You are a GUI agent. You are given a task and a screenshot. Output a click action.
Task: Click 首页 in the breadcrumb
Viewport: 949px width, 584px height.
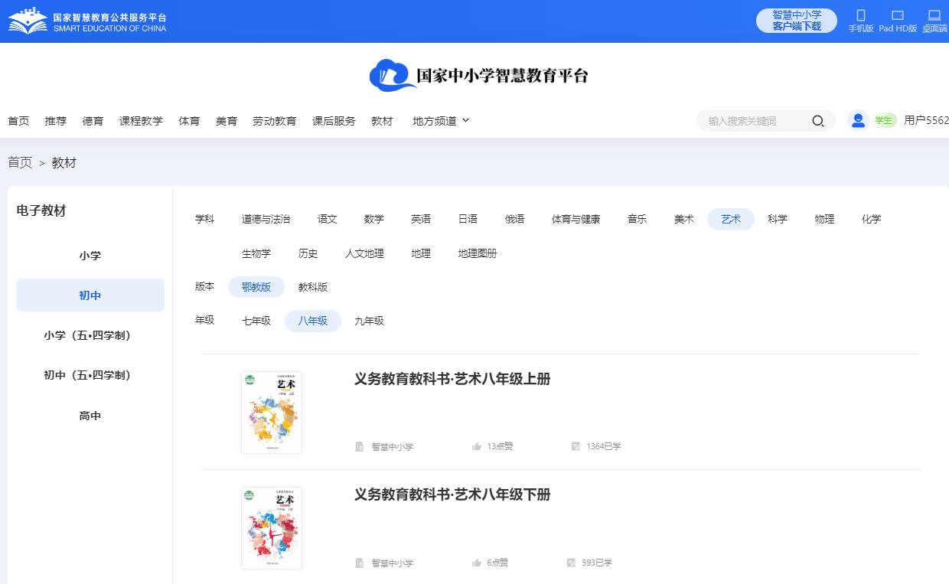[x=20, y=162]
